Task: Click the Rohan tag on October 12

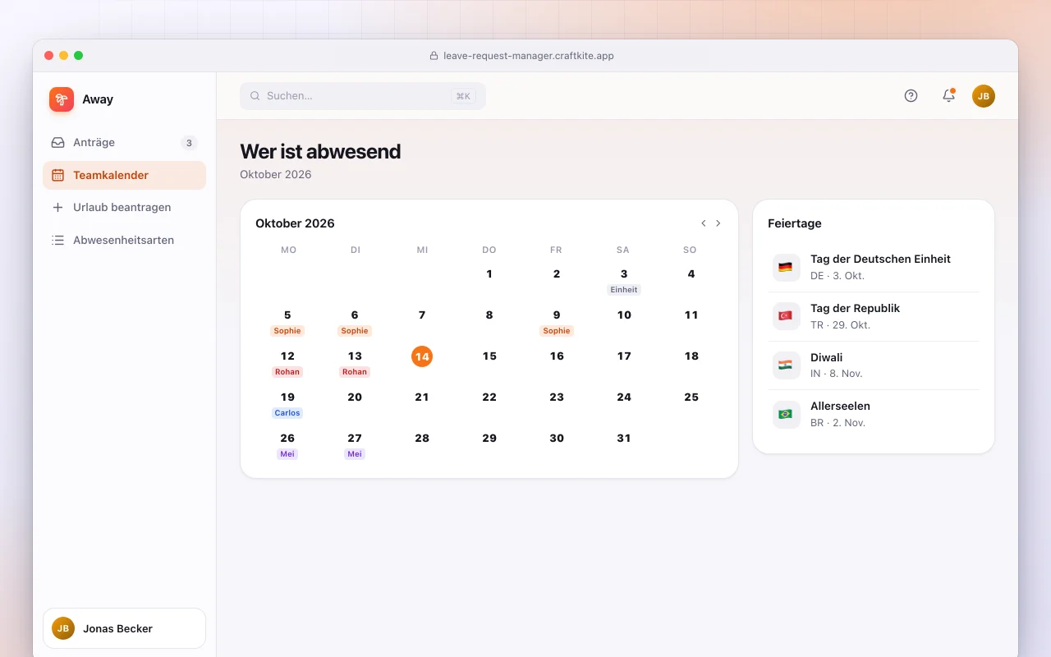Action: tap(287, 372)
